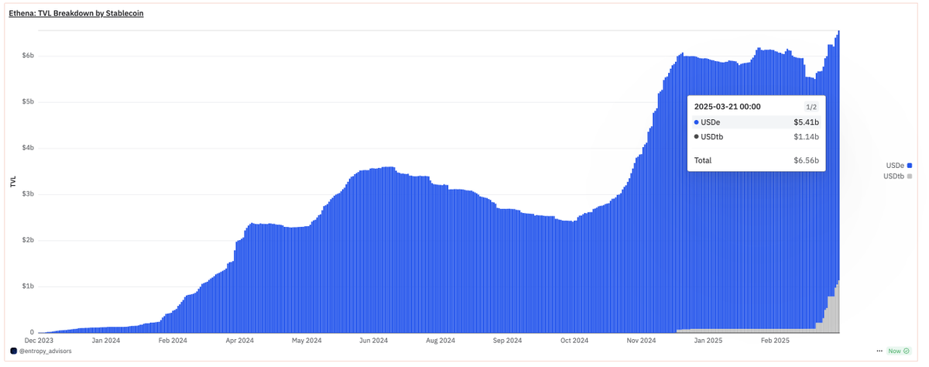Click the tooltip date 2025-03-21 00:00
This screenshot has width=929, height=367.
point(728,107)
